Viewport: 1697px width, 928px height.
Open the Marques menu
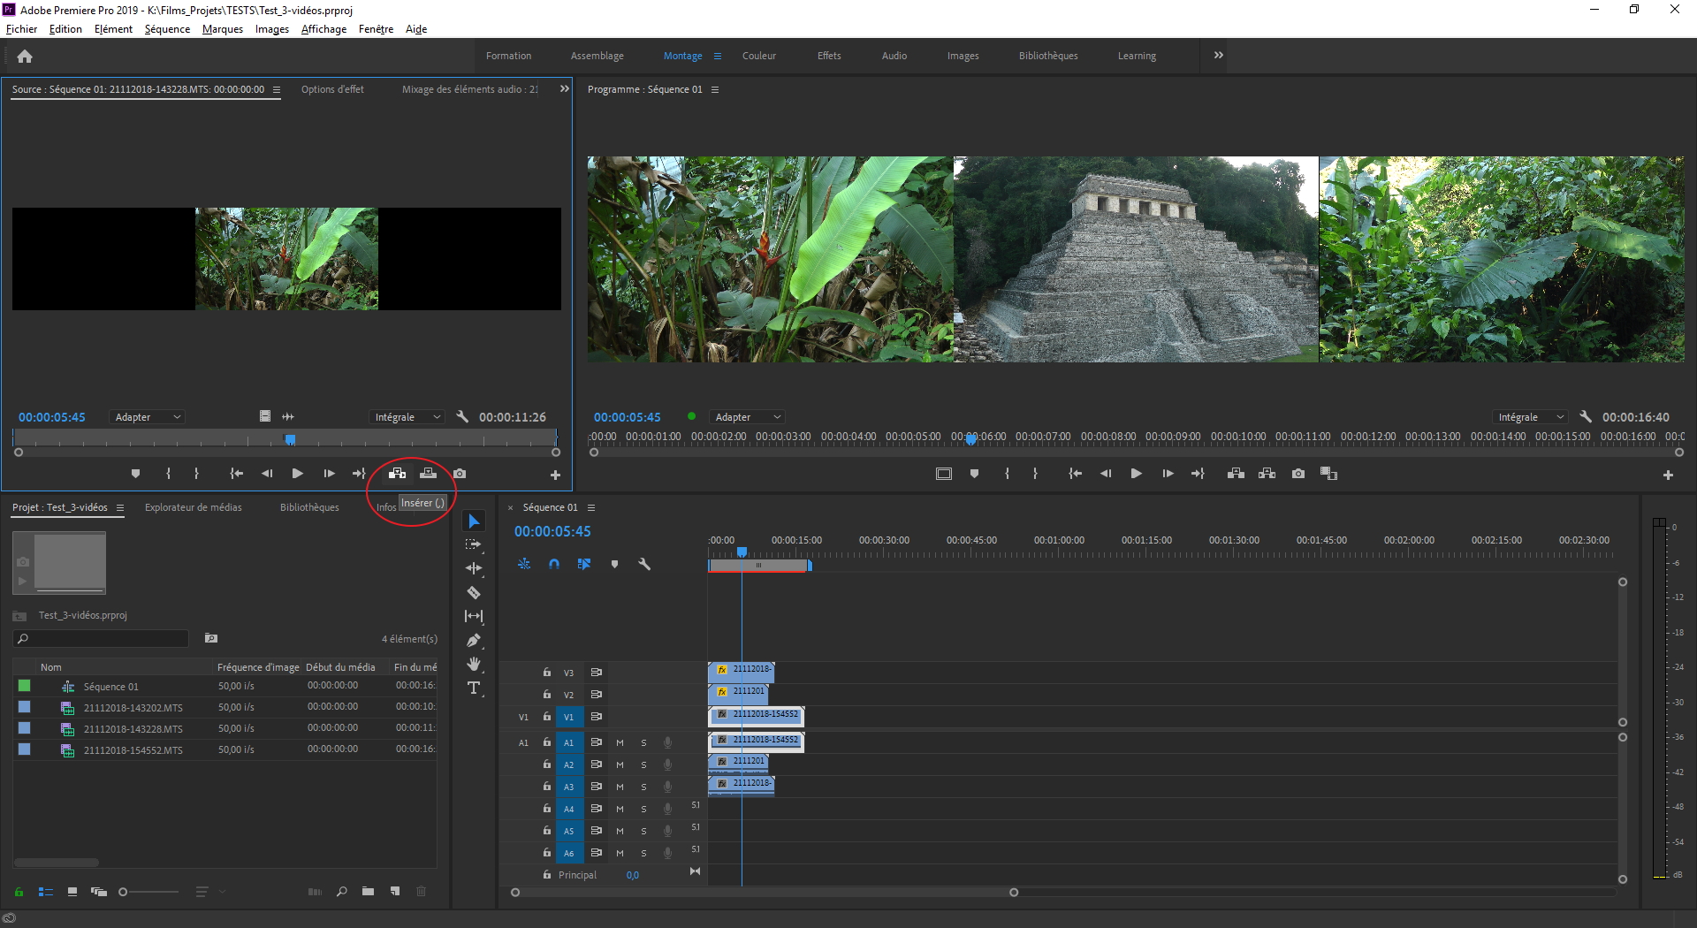point(223,29)
